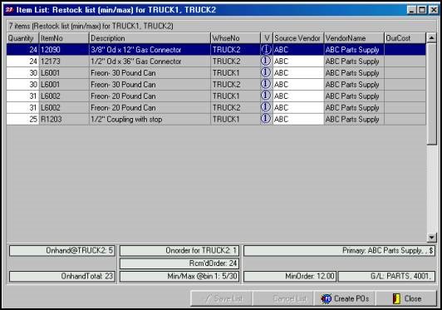Click the G/L: PARTS, 4001 field
This screenshot has height=310, width=442.
(386, 276)
